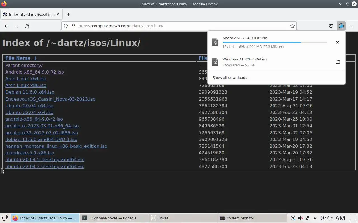The height and width of the screenshot is (223, 358).
Task: Open the tracking protection shield icon
Action: click(x=66, y=26)
